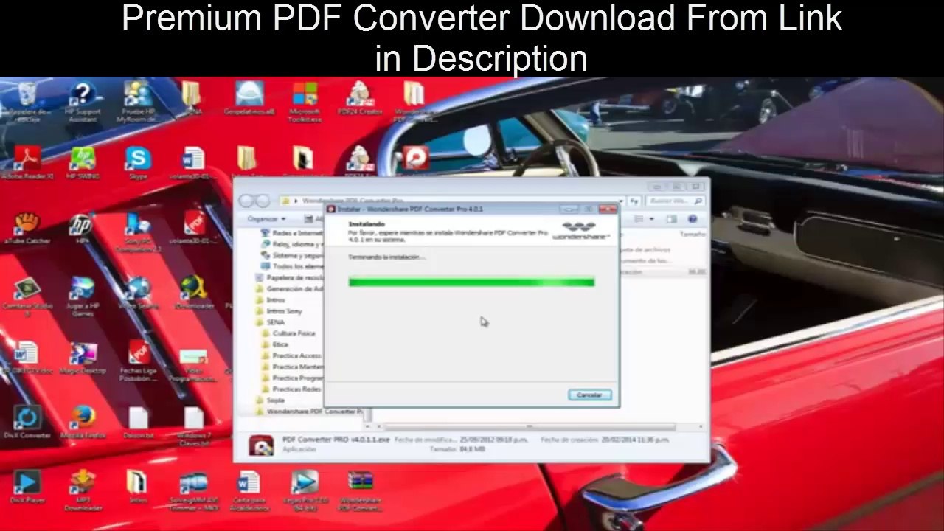Click the Explorer horizontal scrollbar
This screenshot has width=944, height=531.
click(x=530, y=427)
